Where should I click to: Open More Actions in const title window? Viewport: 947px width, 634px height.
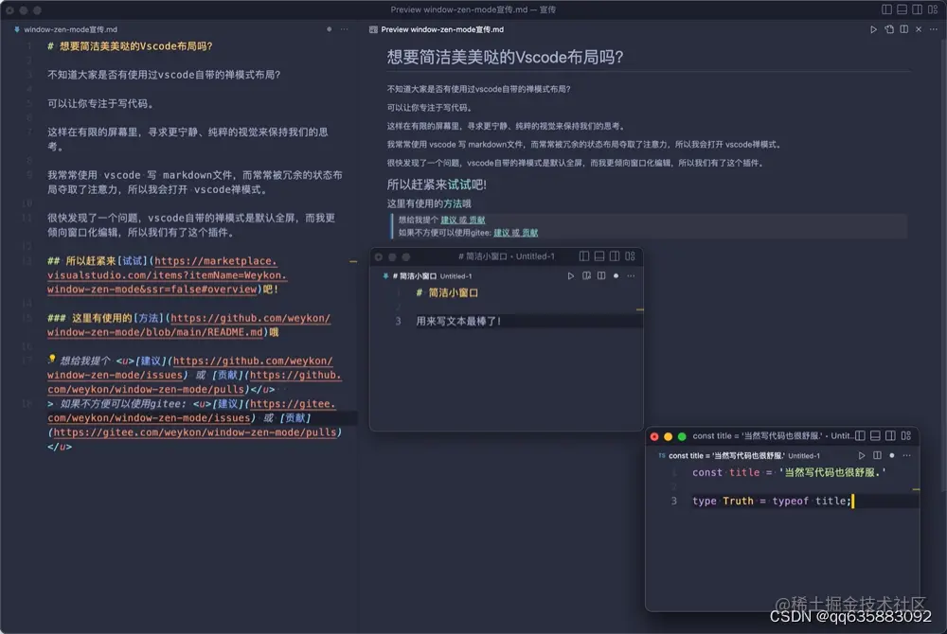906,455
